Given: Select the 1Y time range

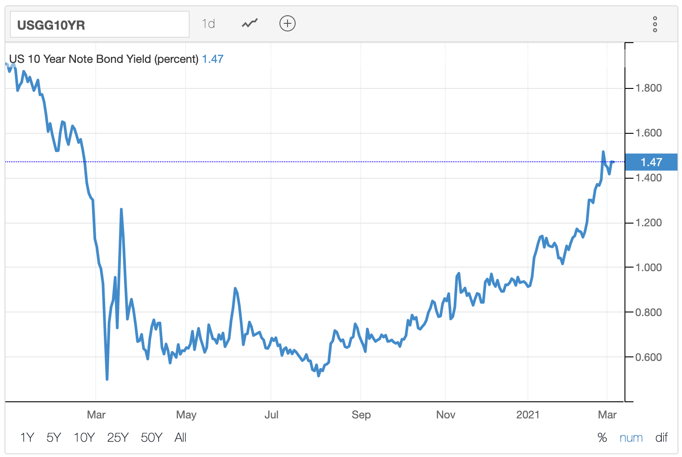Looking at the screenshot, I should click(x=27, y=437).
